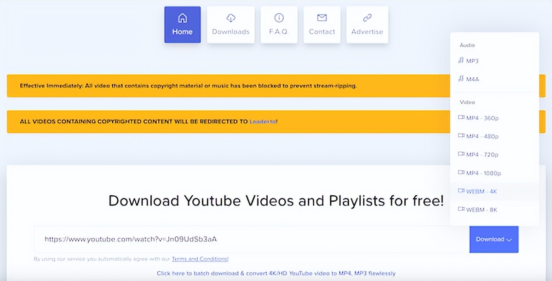Switch to the Contact tab label
552x281 pixels.
point(322,32)
